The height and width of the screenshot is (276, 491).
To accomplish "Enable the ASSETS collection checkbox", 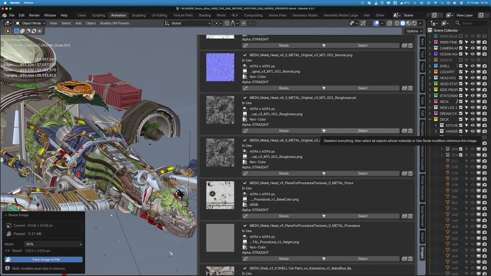I will point(461,60).
